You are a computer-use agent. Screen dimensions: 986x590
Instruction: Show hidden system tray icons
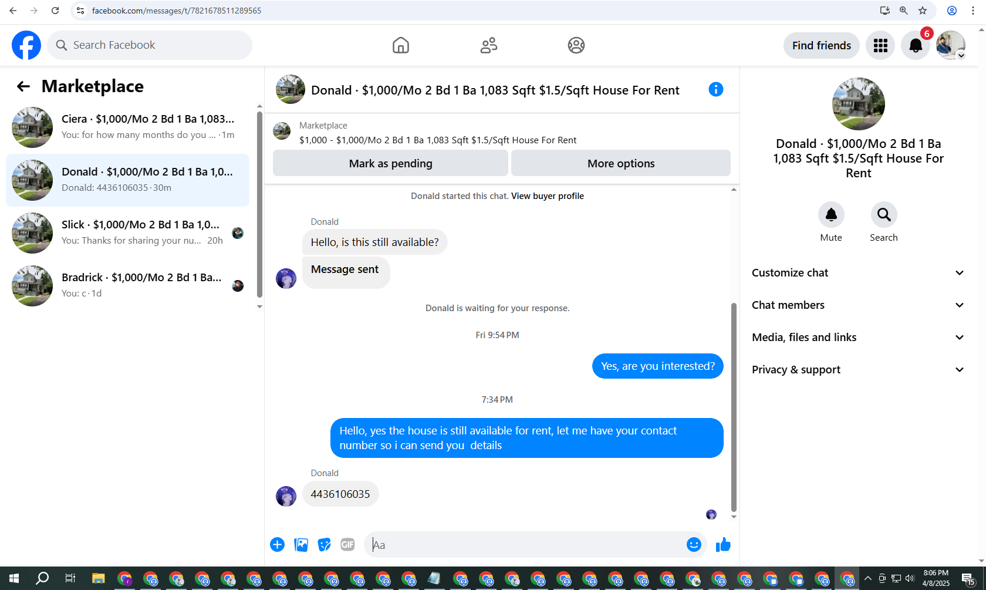click(868, 579)
